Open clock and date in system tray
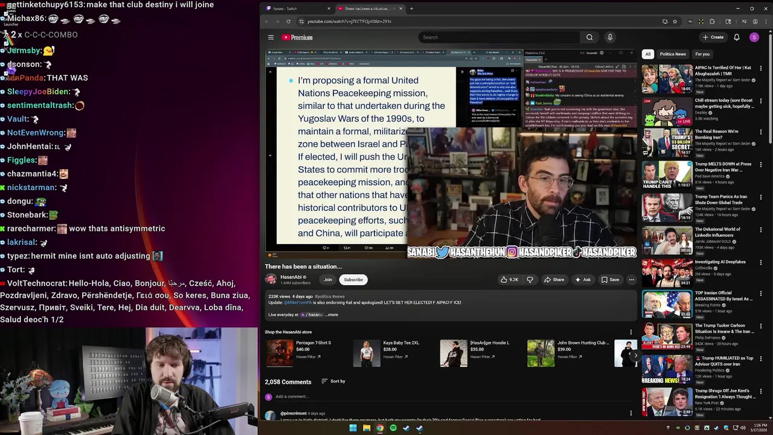Viewport: 773px width, 435px height. point(759,428)
